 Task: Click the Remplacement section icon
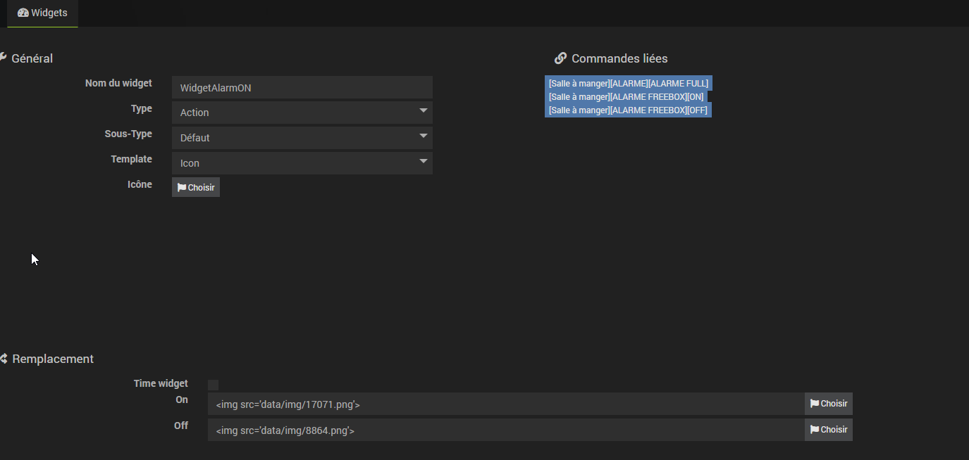[x=4, y=359]
